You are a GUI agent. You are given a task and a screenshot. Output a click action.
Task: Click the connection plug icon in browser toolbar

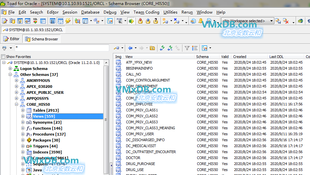click(x=117, y=48)
